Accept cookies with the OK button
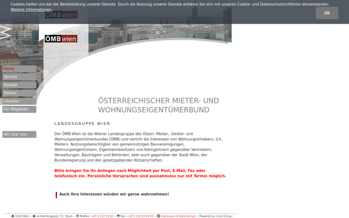 (x=327, y=13)
